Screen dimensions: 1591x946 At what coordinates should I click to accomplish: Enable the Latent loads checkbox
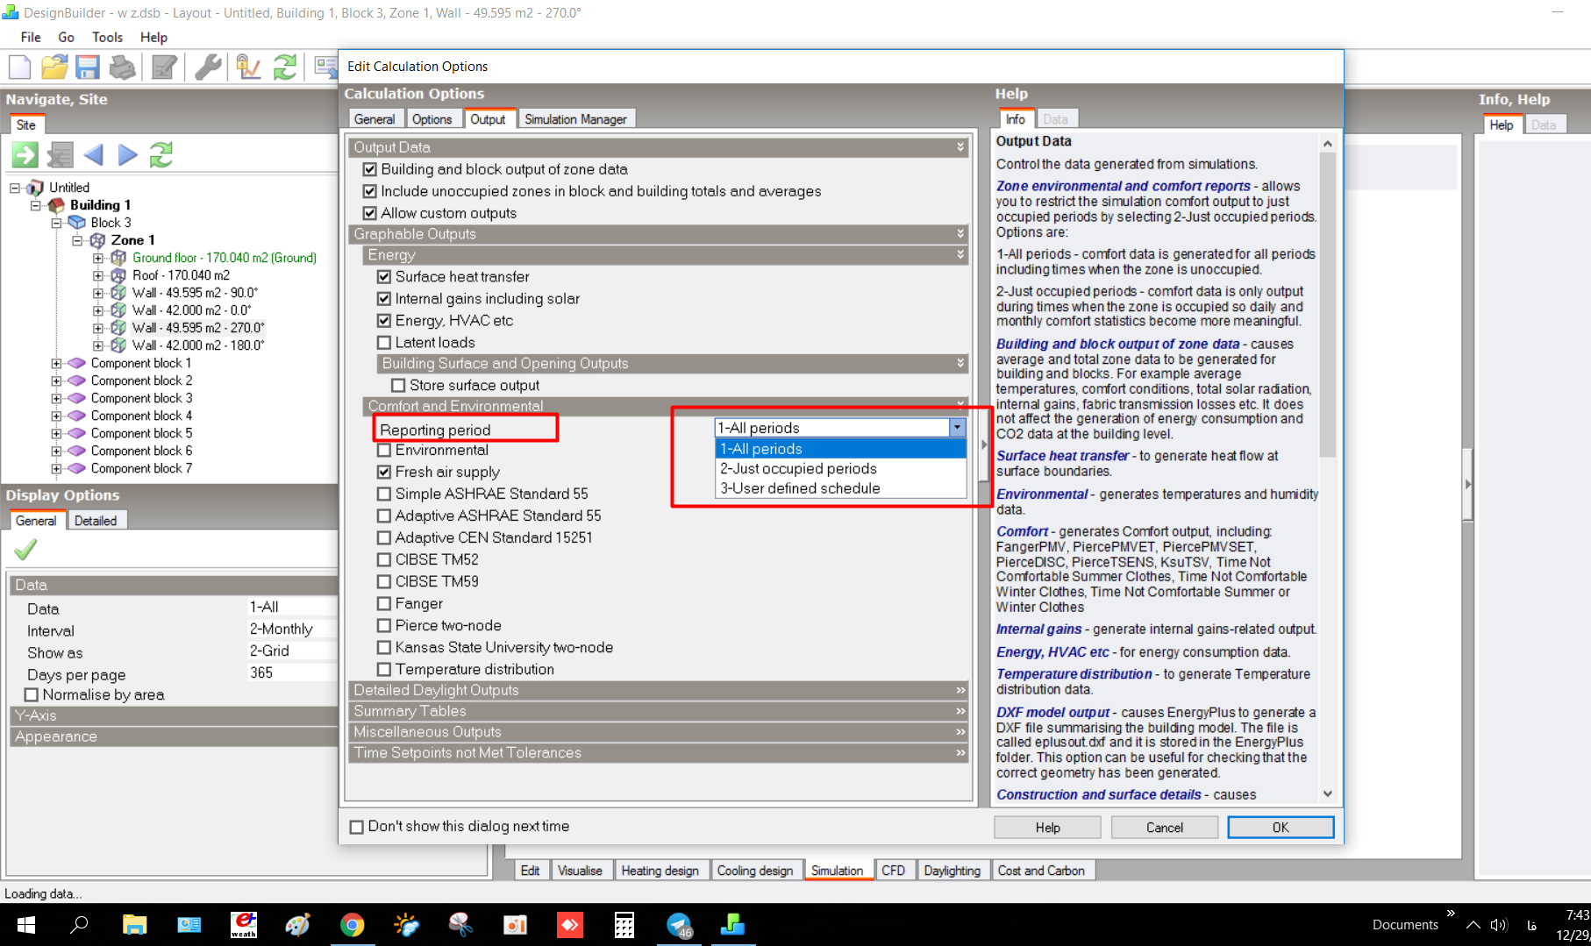[384, 343]
